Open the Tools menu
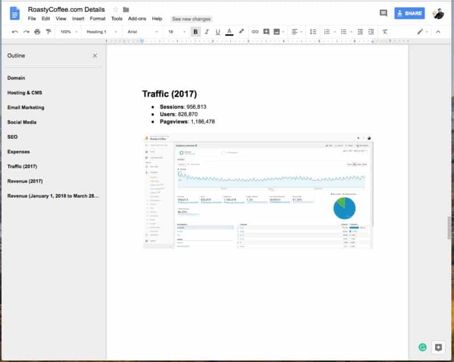Image resolution: width=454 pixels, height=362 pixels. (x=117, y=19)
